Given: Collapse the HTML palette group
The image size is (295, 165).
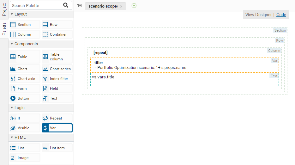Looking at the screenshot, I should 12,137.
